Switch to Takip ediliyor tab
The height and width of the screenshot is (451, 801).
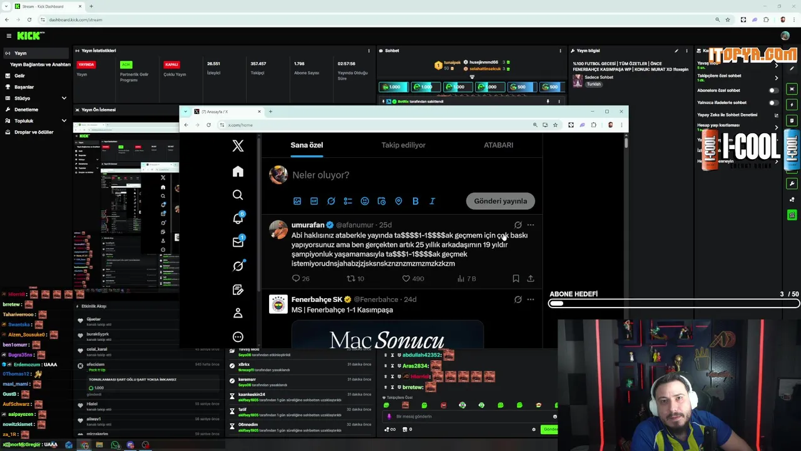coord(404,145)
